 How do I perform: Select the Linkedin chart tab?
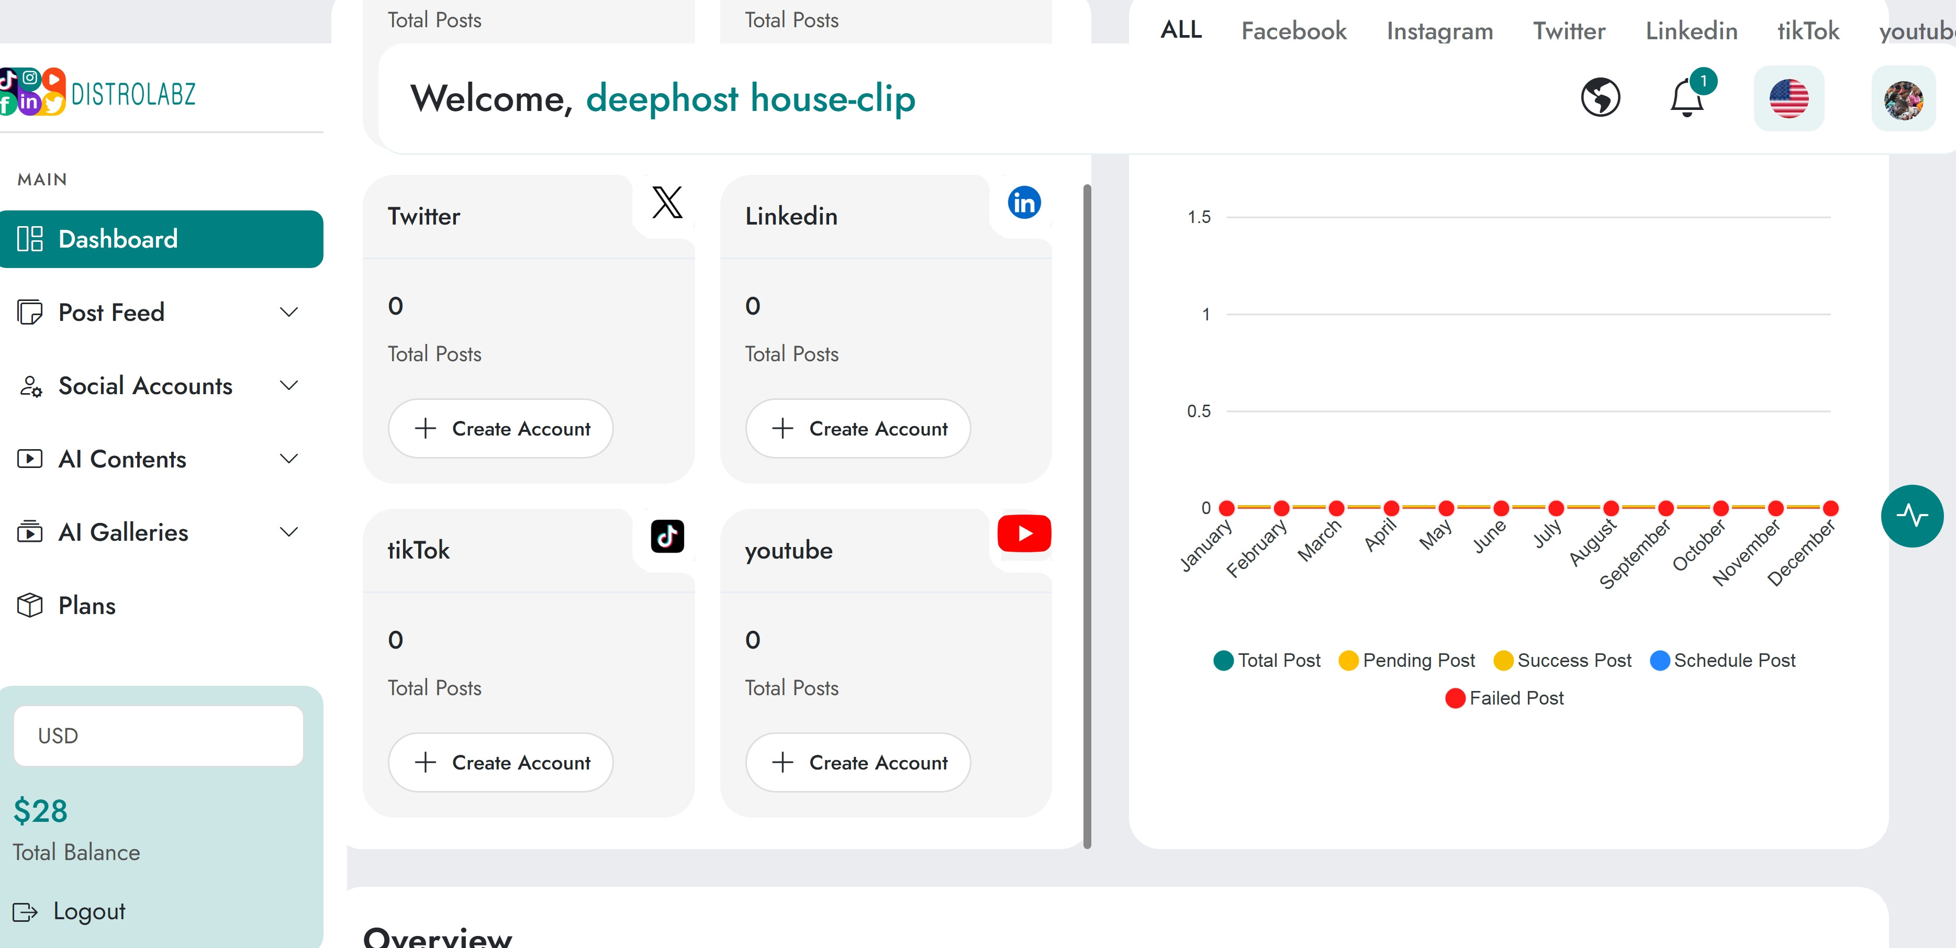tap(1691, 31)
